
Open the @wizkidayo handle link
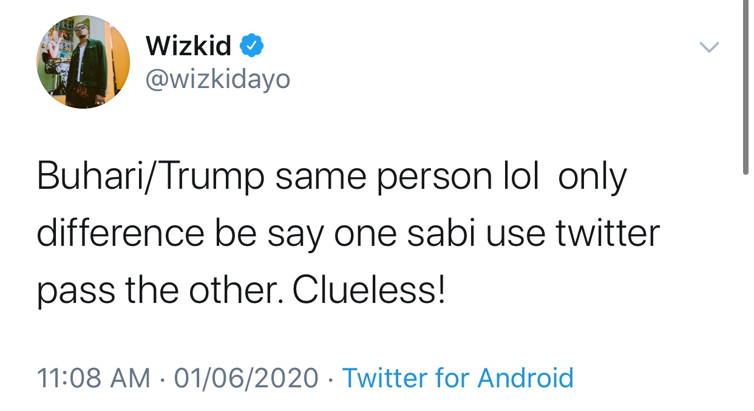tap(218, 78)
